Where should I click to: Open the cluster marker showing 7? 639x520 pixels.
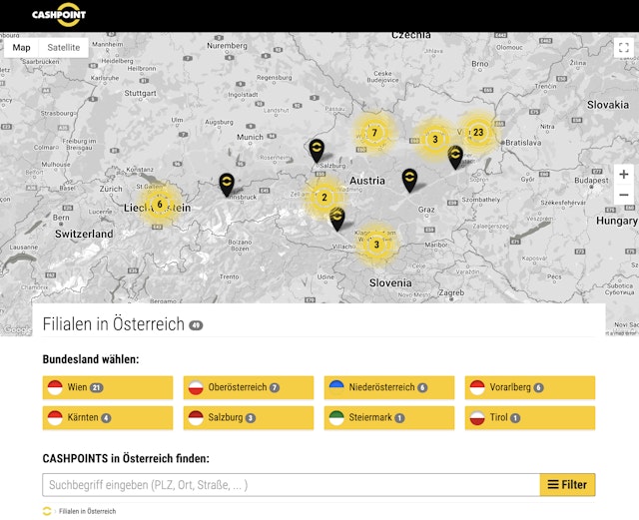point(374,133)
